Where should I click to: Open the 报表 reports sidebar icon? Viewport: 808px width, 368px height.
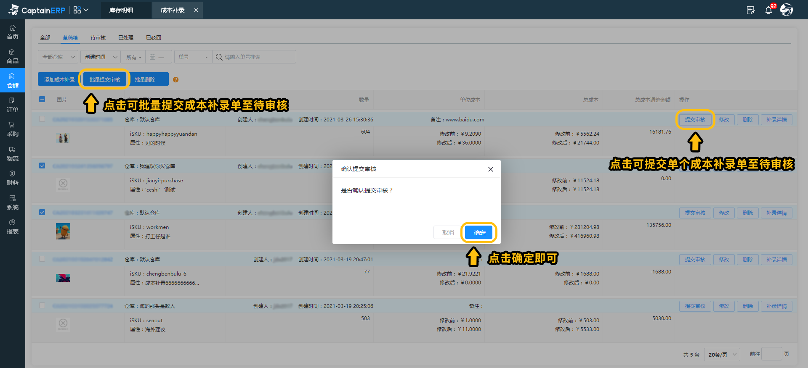(x=13, y=227)
